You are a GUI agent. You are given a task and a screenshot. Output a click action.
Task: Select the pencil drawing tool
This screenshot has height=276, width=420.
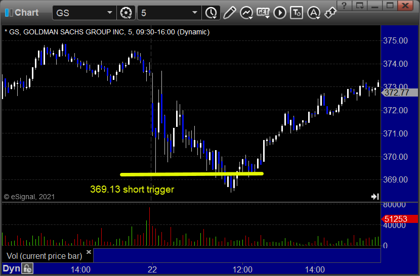tap(229, 13)
